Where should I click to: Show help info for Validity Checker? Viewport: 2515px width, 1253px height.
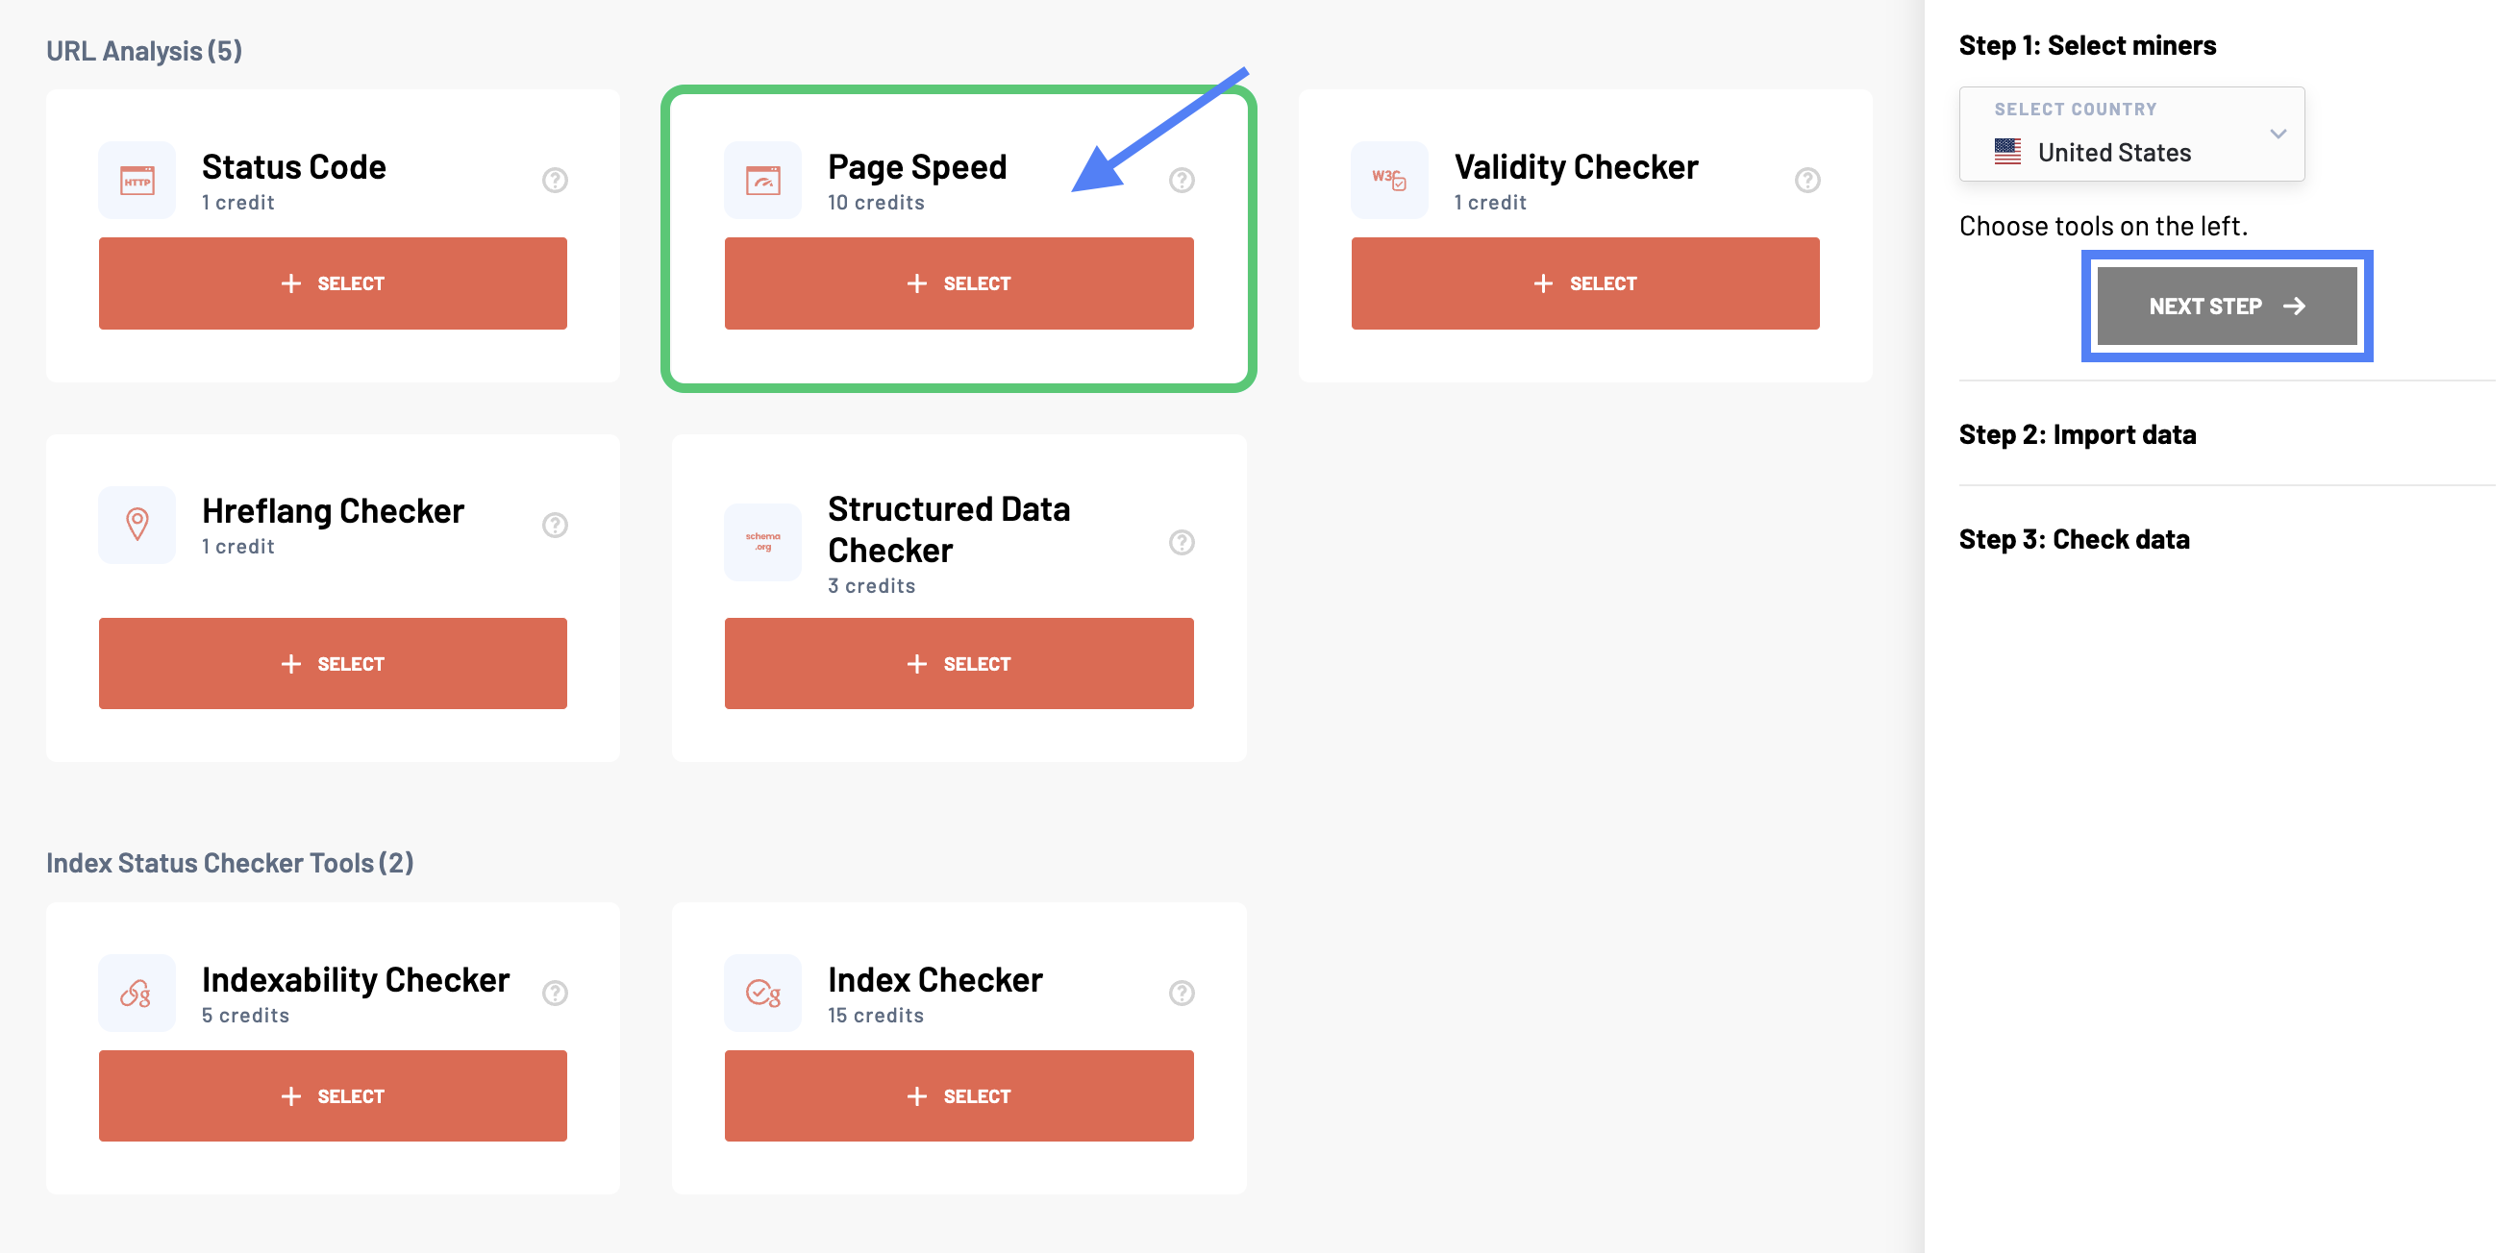click(x=1807, y=181)
